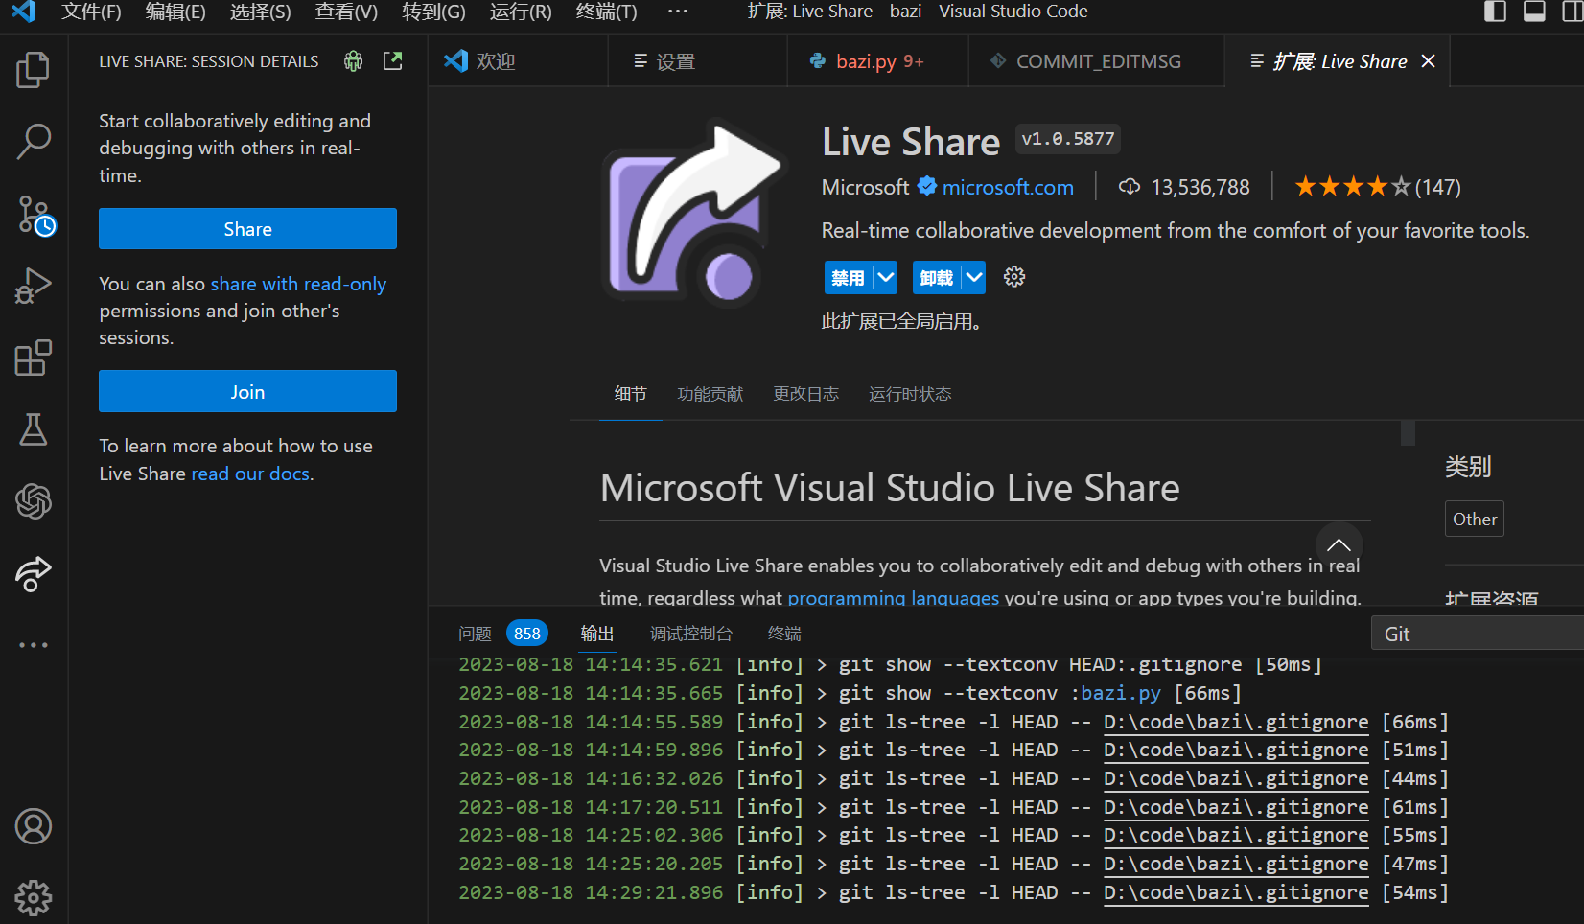The width and height of the screenshot is (1584, 924).
Task: Switch to the 输出 panel tab
Action: click(597, 634)
